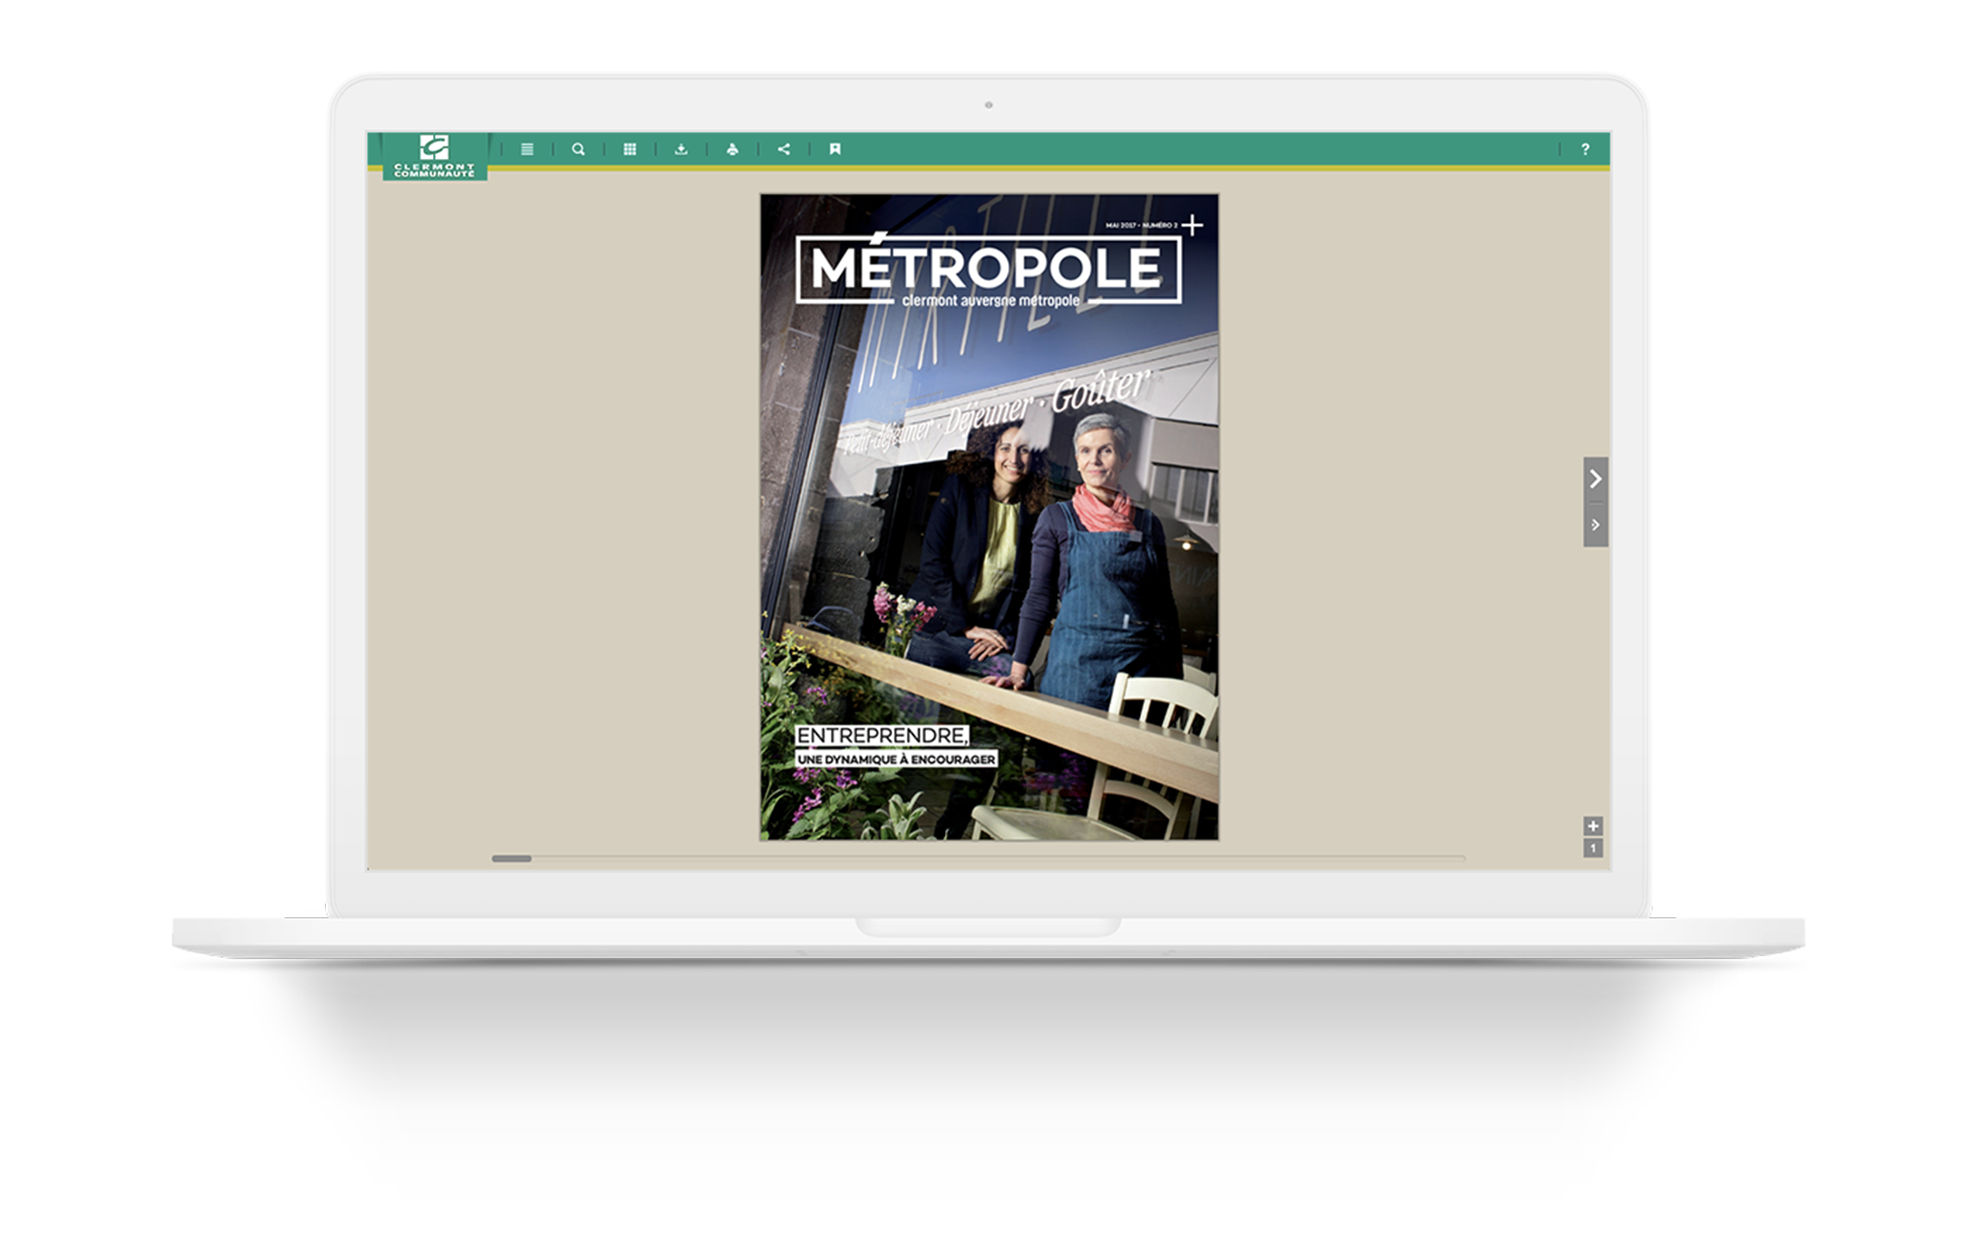
Task: Open help with the question mark icon
Action: (1586, 150)
